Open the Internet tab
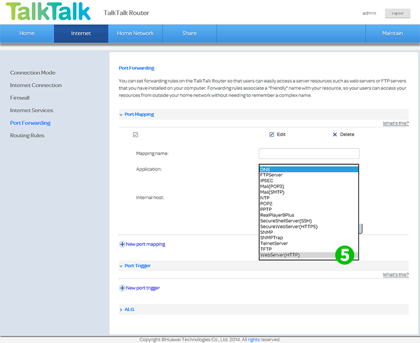Screen dimensions: 420x343 coord(81,33)
